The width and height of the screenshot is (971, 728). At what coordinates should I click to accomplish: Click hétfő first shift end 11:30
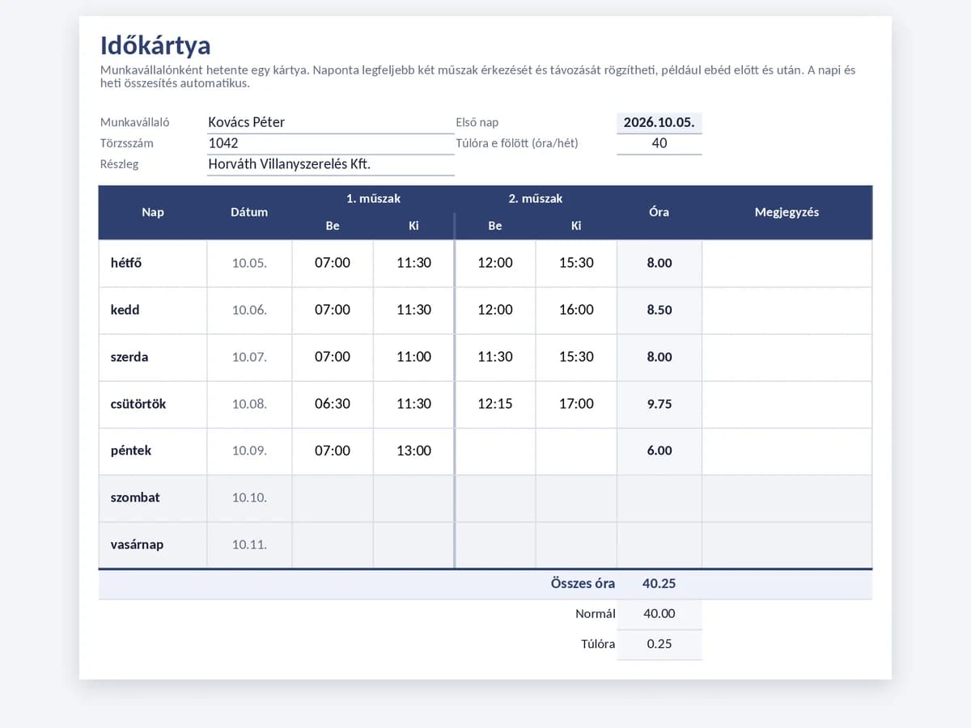pos(413,263)
